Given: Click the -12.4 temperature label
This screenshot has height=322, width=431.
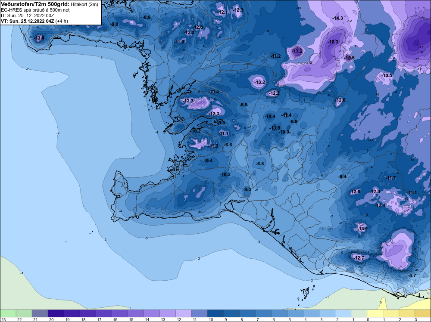Looking at the screenshot, I should tap(380, 205).
